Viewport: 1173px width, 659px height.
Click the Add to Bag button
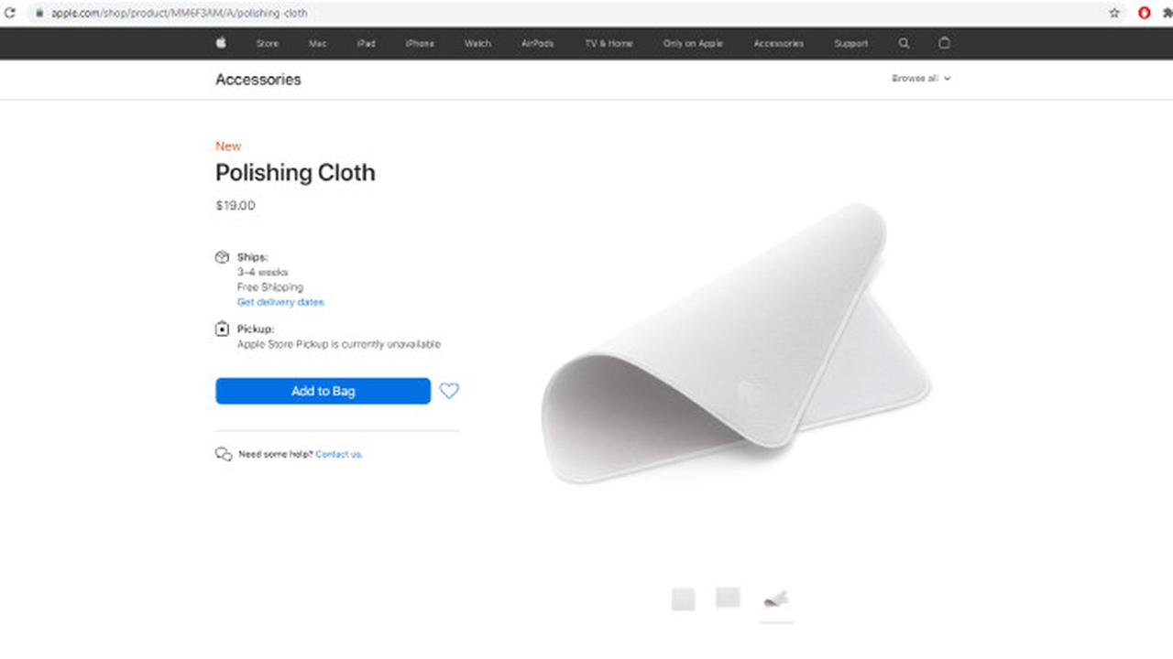point(323,391)
